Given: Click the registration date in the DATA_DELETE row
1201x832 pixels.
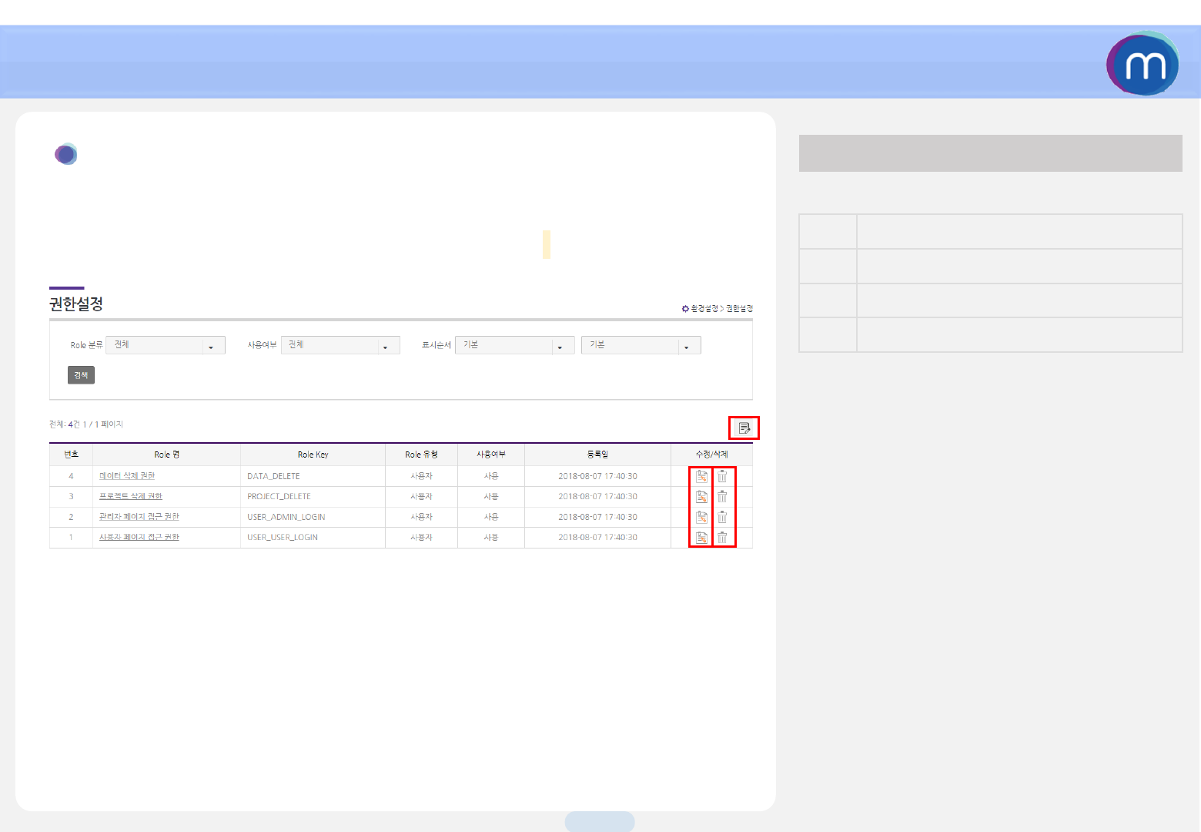Looking at the screenshot, I should 598,476.
